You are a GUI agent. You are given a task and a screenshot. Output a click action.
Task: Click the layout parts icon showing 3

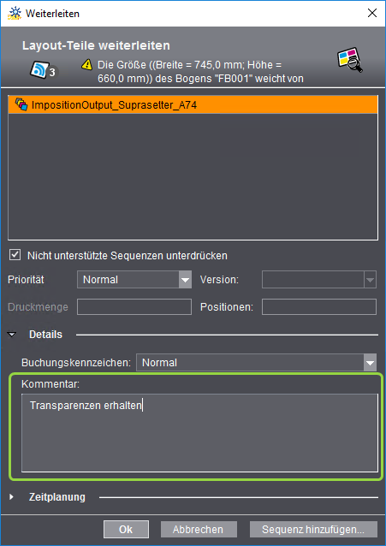45,69
